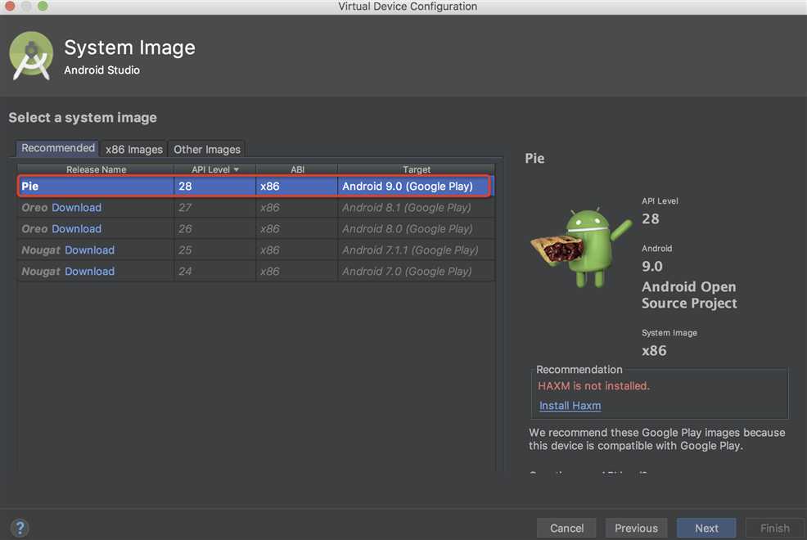Click the API level 27 cell
The height and width of the screenshot is (540, 807).
pos(215,208)
